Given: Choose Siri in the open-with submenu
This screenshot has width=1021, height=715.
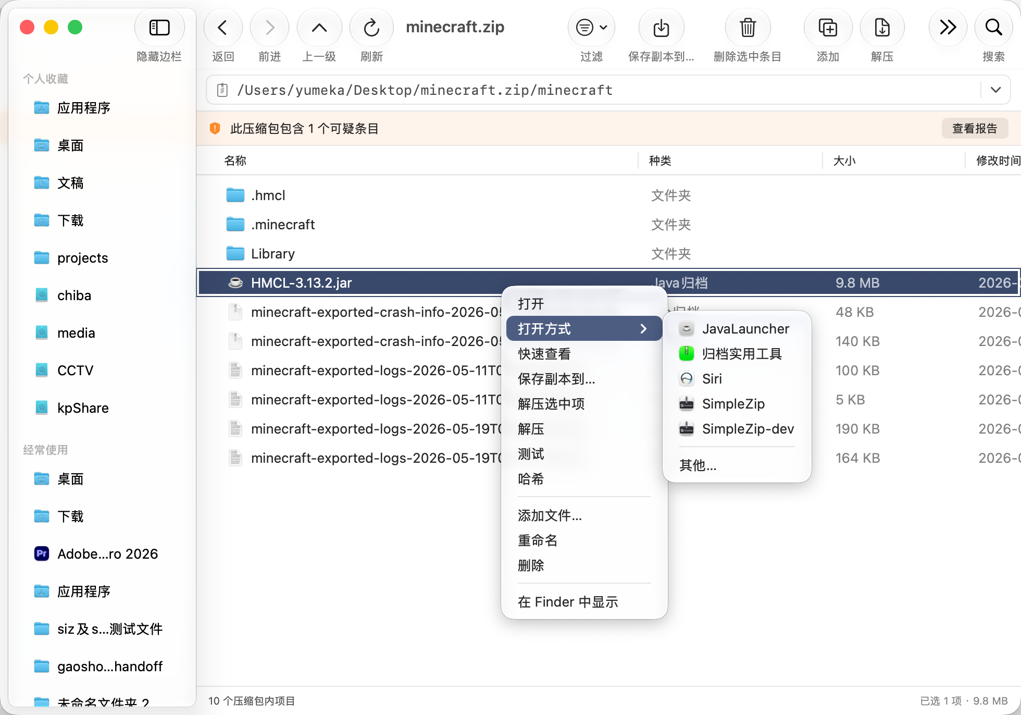Looking at the screenshot, I should [x=737, y=379].
